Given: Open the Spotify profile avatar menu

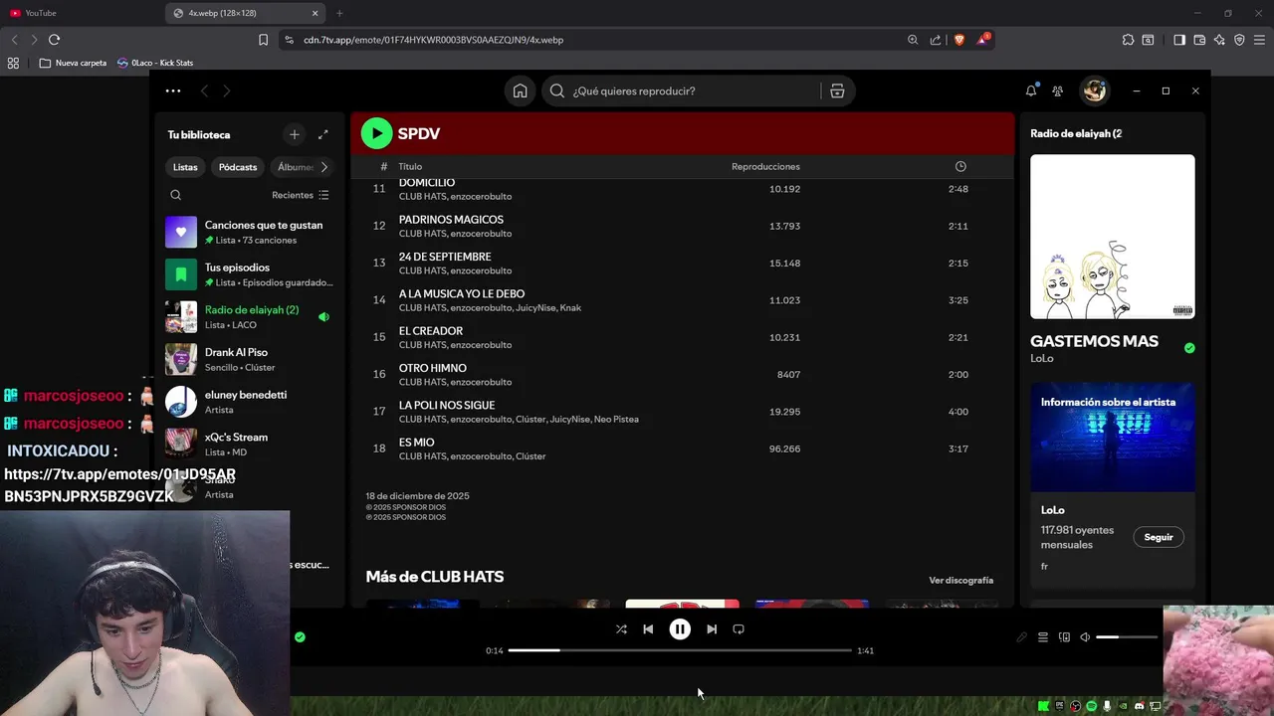Looking at the screenshot, I should [x=1095, y=90].
